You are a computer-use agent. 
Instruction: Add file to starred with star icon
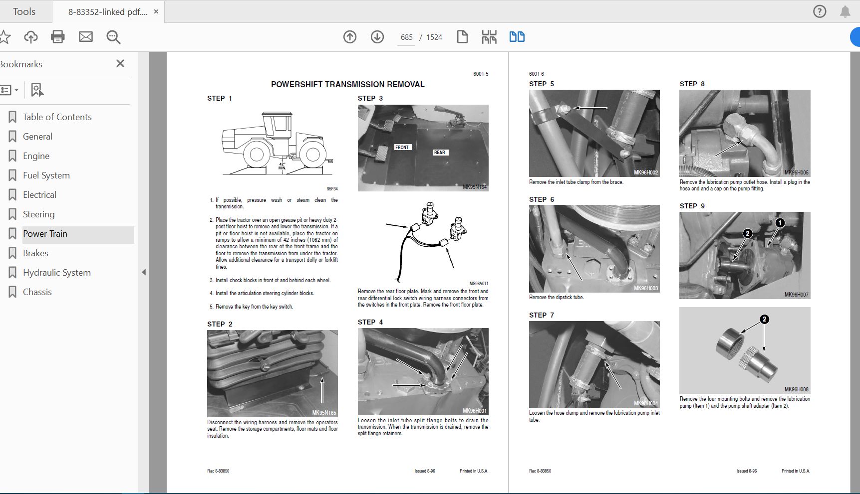(4, 37)
